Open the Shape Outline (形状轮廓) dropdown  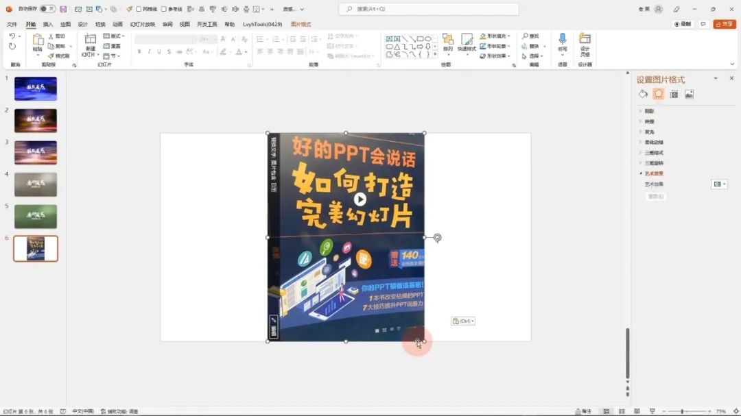pyautogui.click(x=495, y=47)
